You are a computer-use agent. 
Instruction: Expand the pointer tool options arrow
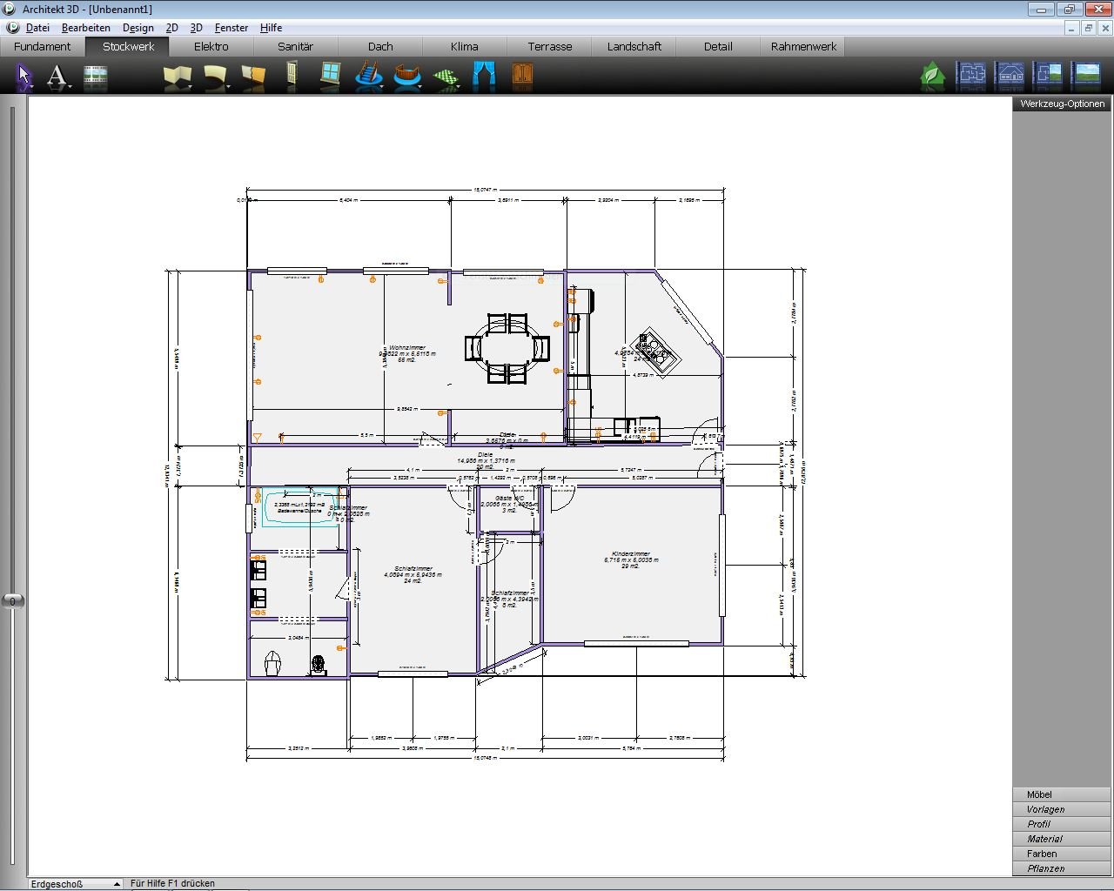(x=32, y=87)
